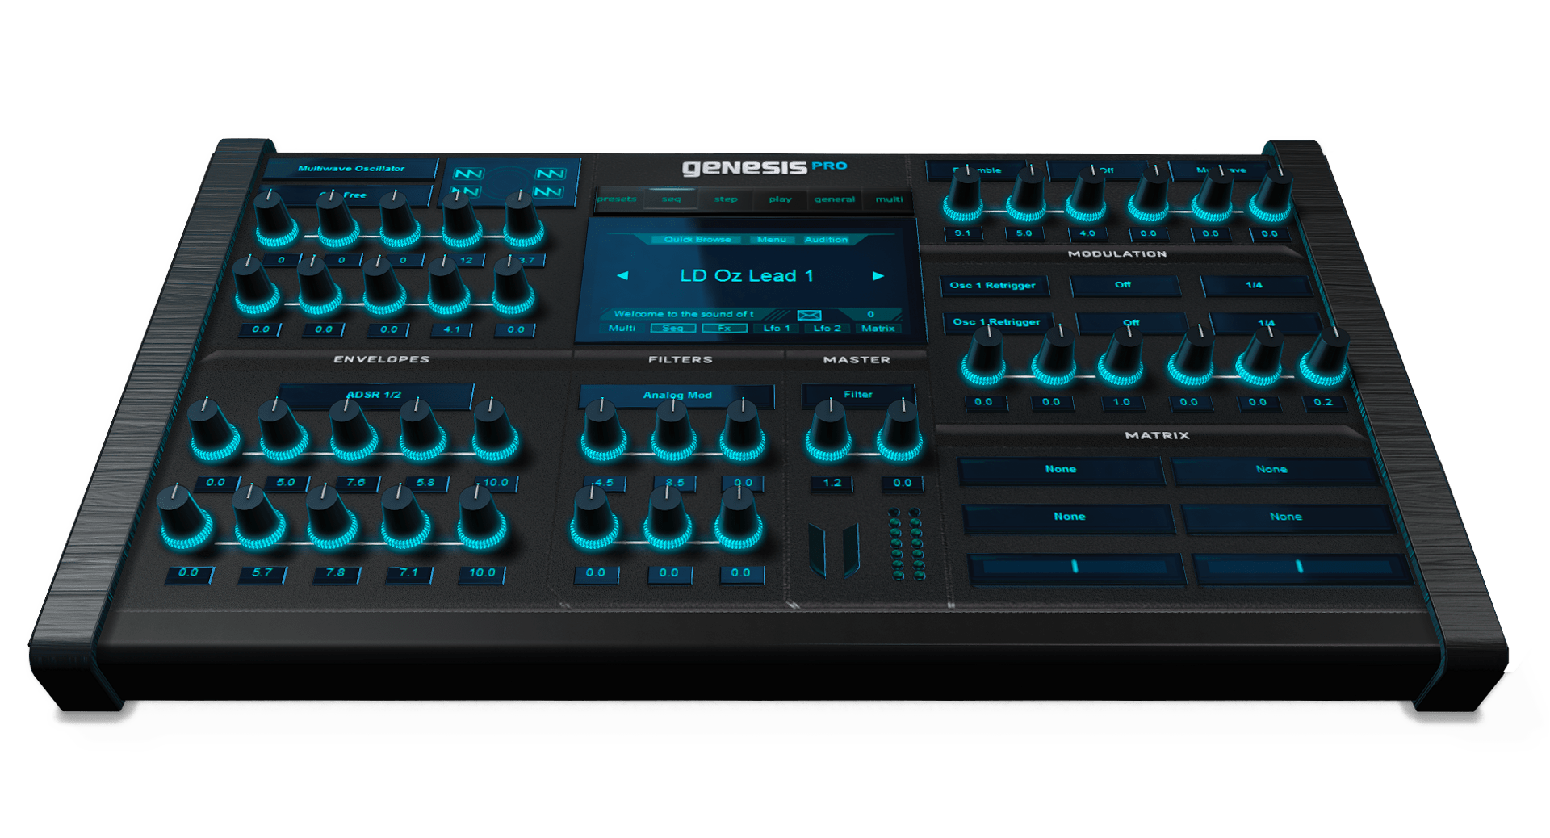Open Lfo 2 page in display

[x=827, y=328]
